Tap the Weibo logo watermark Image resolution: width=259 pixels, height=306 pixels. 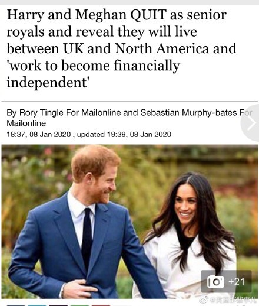[x=204, y=300]
